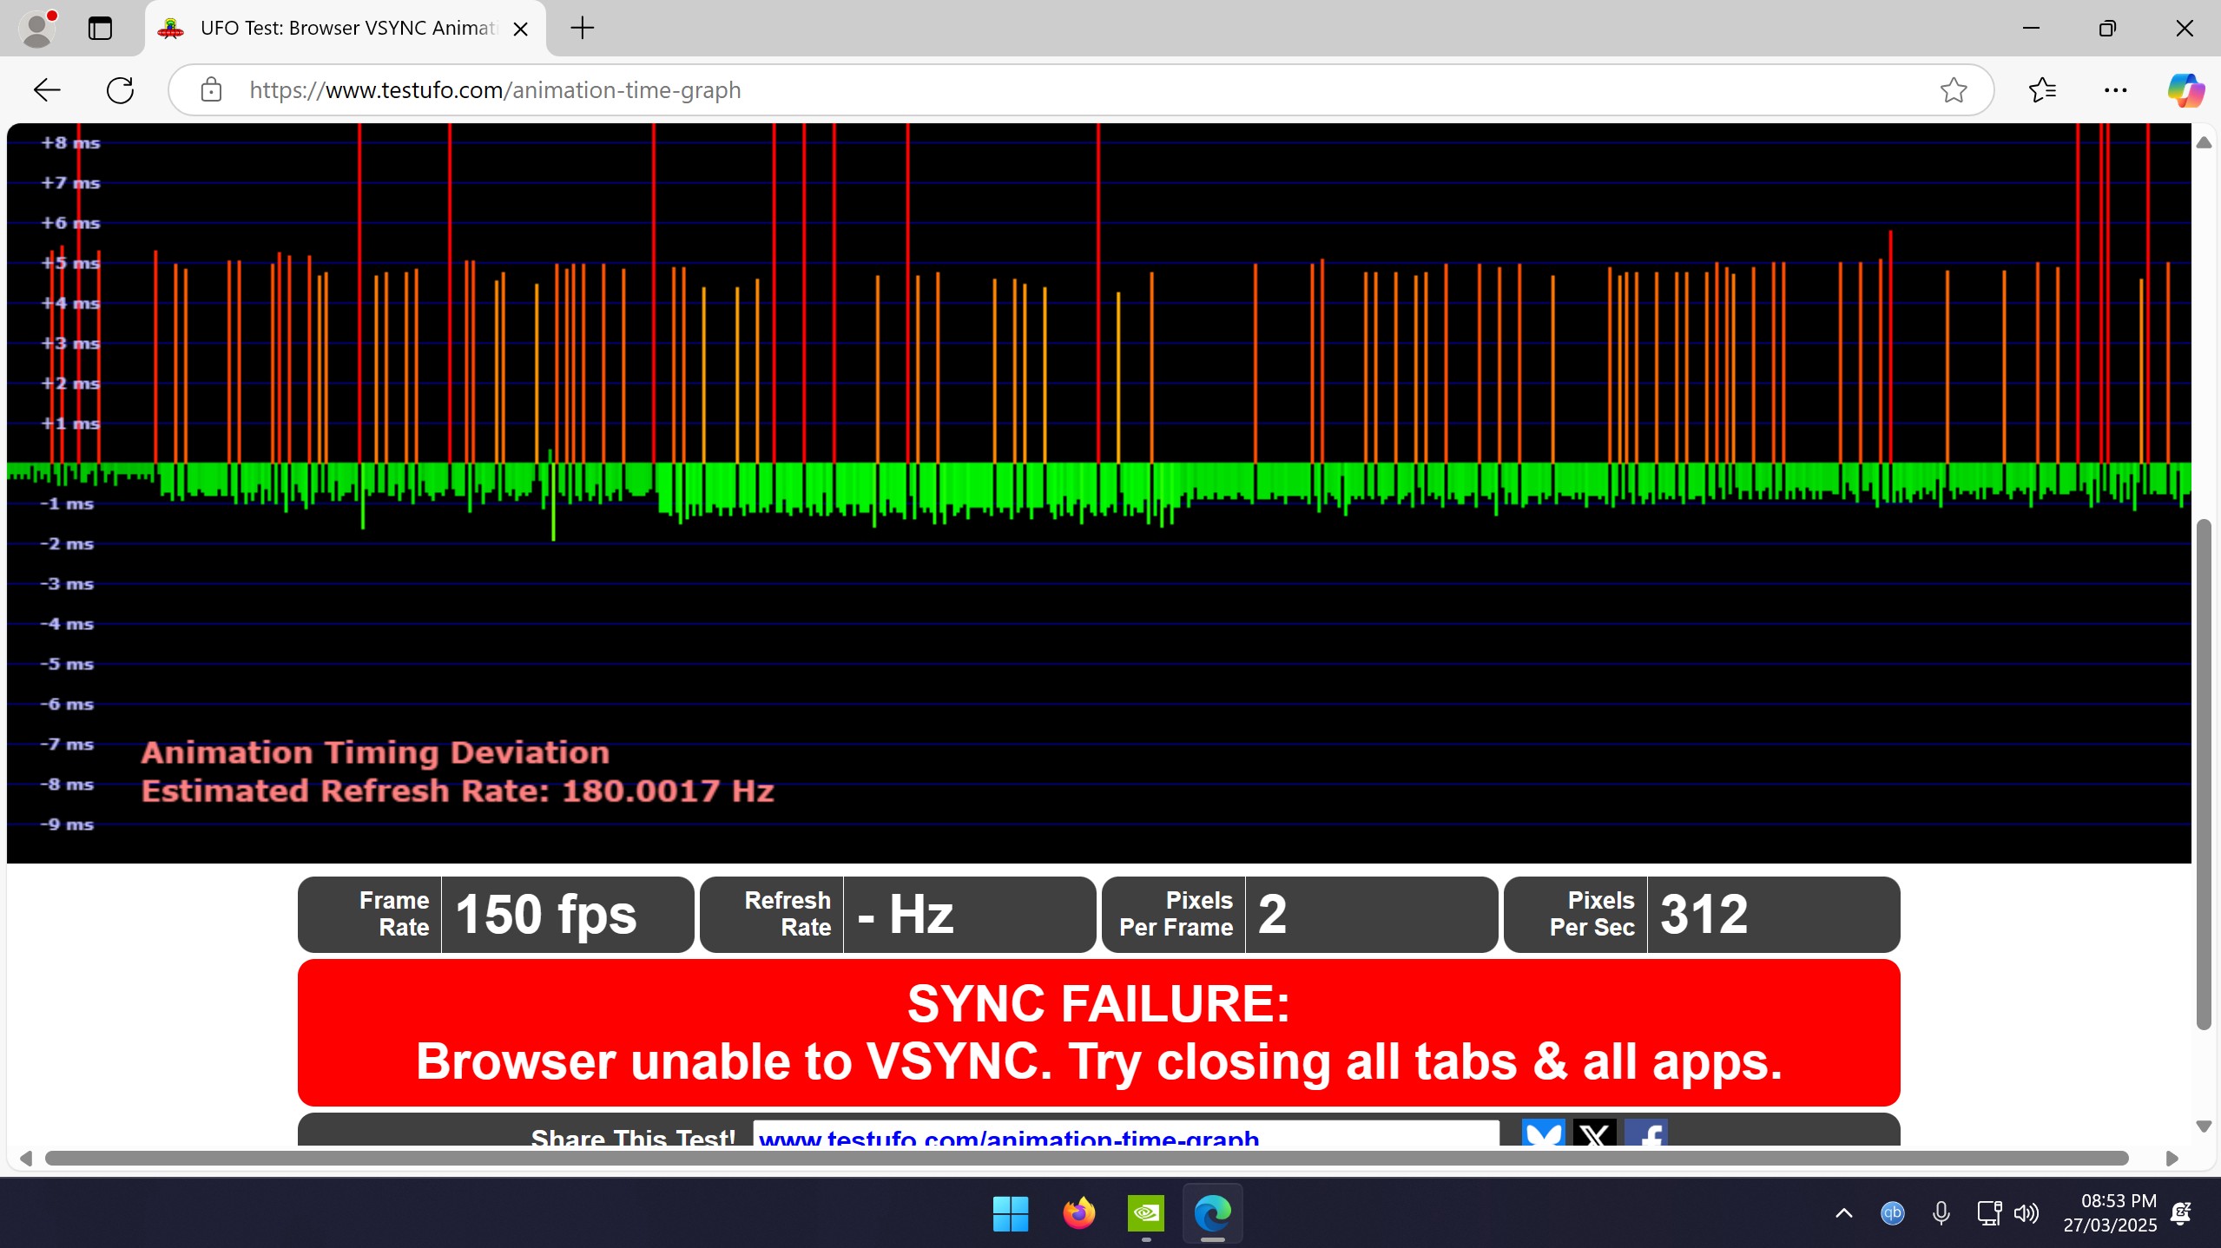
Task: Click the vertical page scrollbar thumb
Action: tap(2204, 774)
